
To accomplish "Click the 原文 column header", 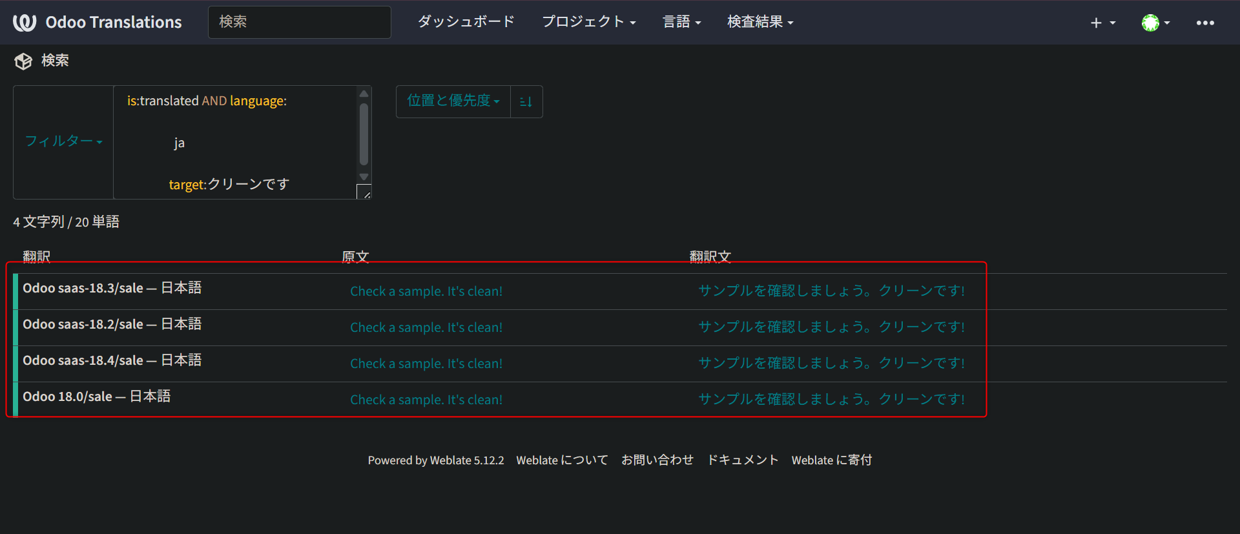I will click(355, 257).
